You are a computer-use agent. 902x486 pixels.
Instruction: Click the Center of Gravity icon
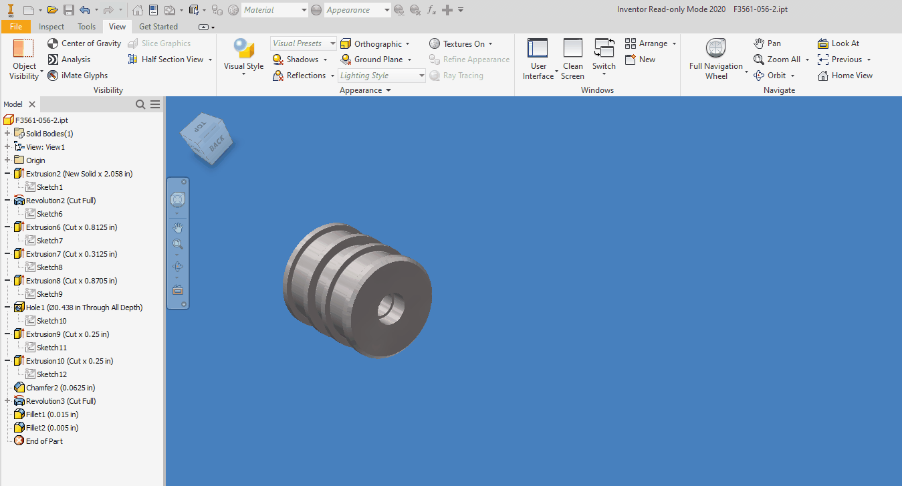(53, 43)
